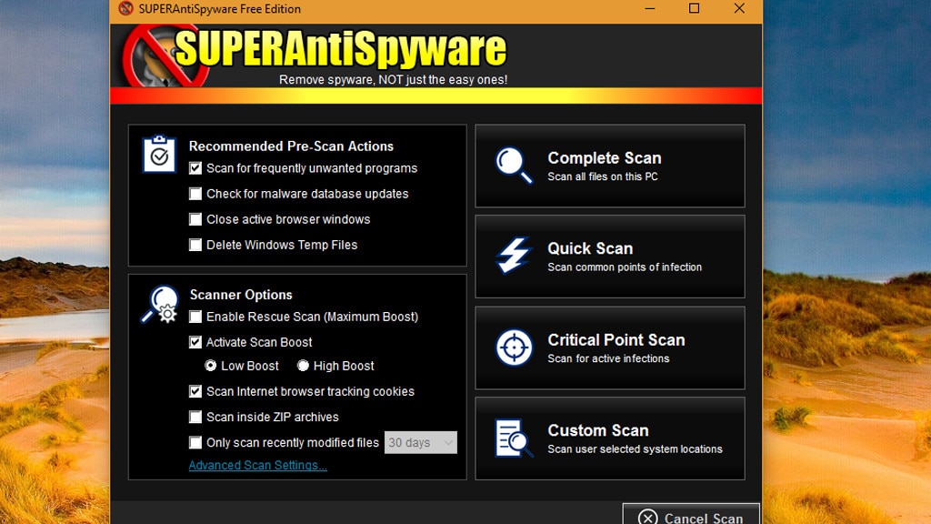Click the Custom Scan document icon
The width and height of the screenshot is (931, 524).
click(x=514, y=438)
